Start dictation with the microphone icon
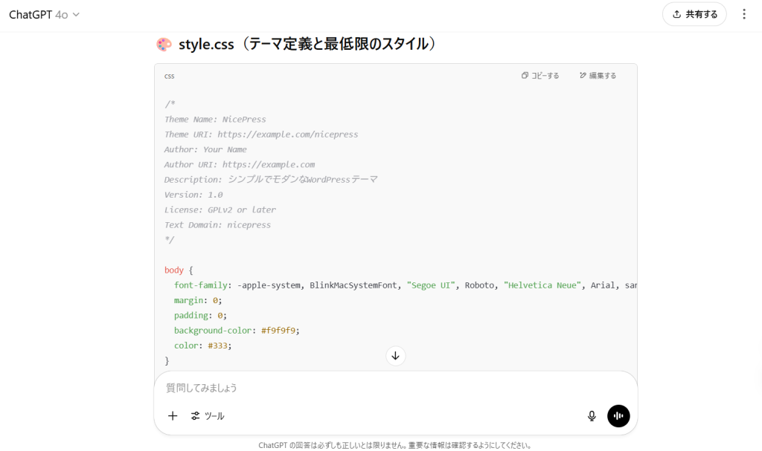 click(x=592, y=416)
